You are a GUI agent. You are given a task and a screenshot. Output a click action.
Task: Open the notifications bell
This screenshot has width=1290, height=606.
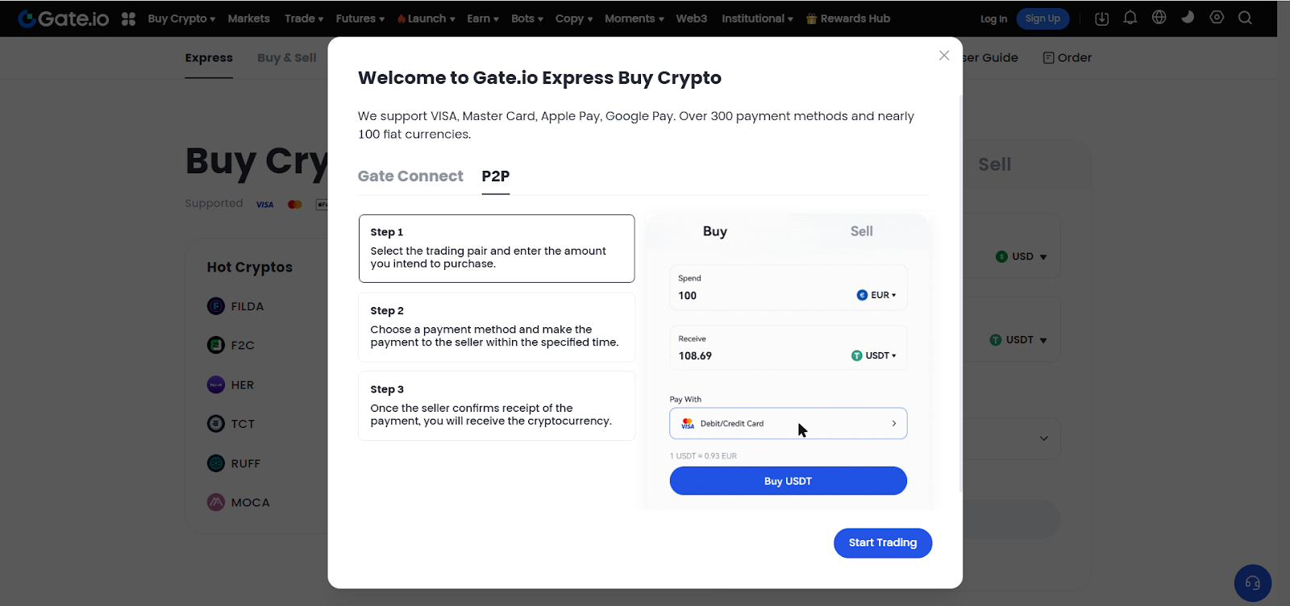tap(1130, 18)
